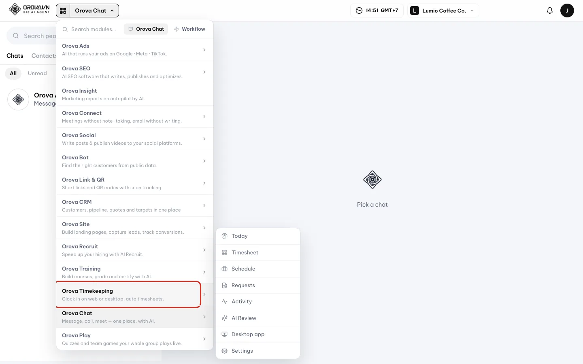
Task: Open the Orova Bot module
Action: pyautogui.click(x=135, y=161)
